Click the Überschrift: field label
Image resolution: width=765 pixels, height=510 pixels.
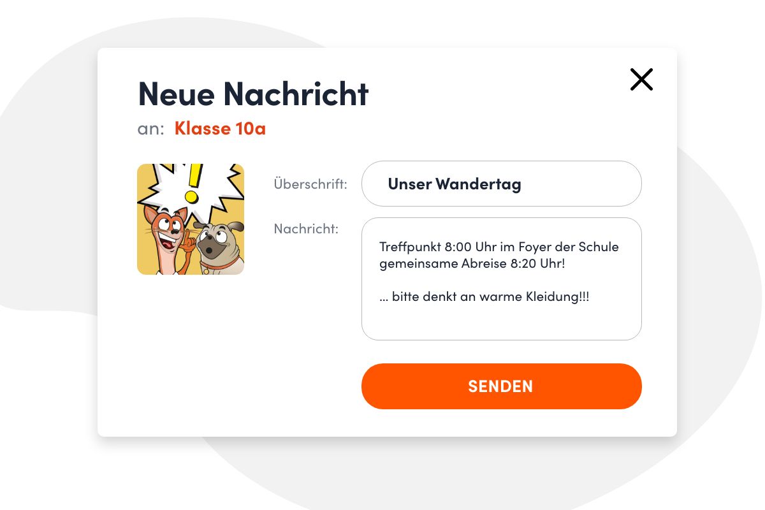pyautogui.click(x=310, y=184)
